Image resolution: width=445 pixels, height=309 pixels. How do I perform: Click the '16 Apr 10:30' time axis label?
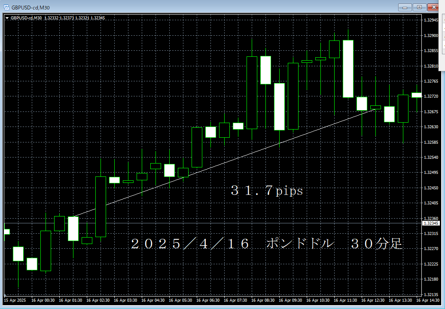(318, 300)
